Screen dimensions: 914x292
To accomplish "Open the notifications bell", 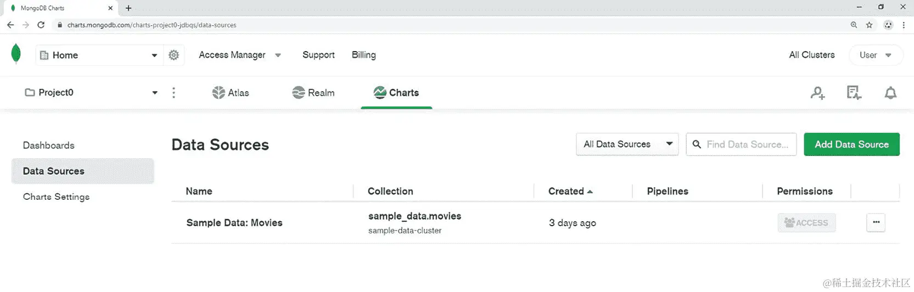I will coord(890,93).
